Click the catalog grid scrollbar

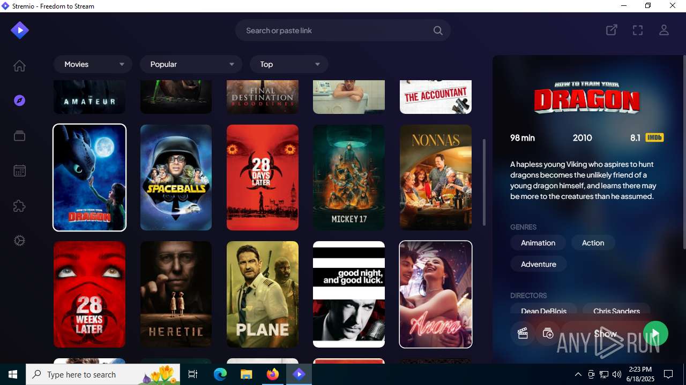[x=484, y=182]
